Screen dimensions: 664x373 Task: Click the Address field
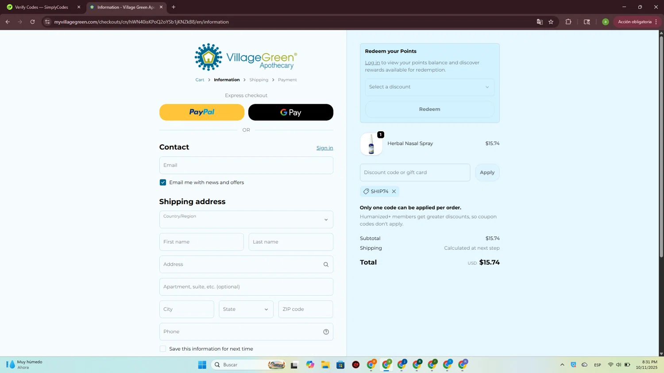tap(246, 264)
